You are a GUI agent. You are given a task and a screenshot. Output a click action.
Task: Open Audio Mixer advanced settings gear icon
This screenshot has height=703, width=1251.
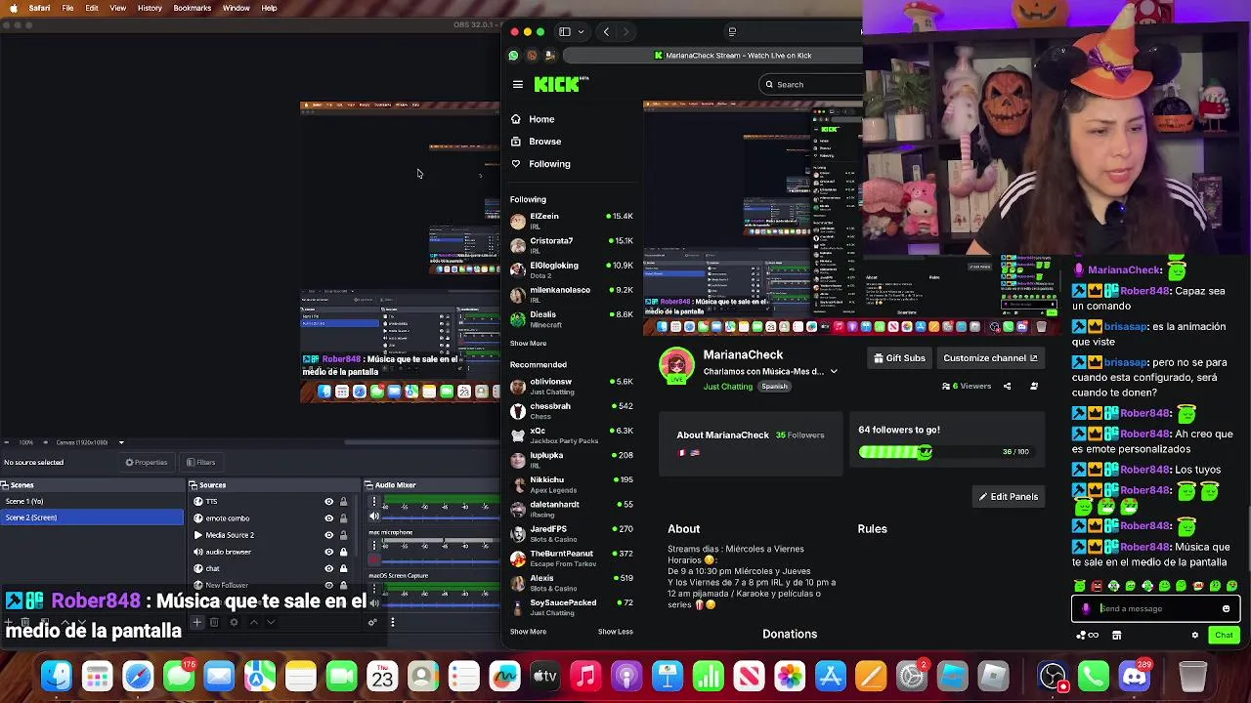tap(372, 622)
